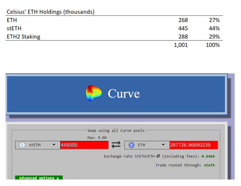Viewport: 241px width, 186px height.
Task: Click the 287726.96680239 ETH output field
Action: coord(194,145)
